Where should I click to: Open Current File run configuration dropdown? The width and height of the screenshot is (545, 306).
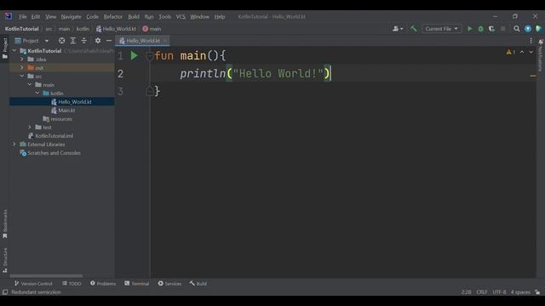click(441, 29)
